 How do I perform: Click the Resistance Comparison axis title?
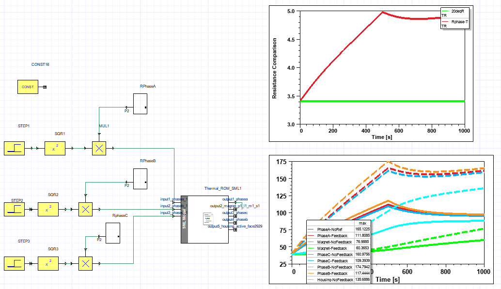(274, 68)
